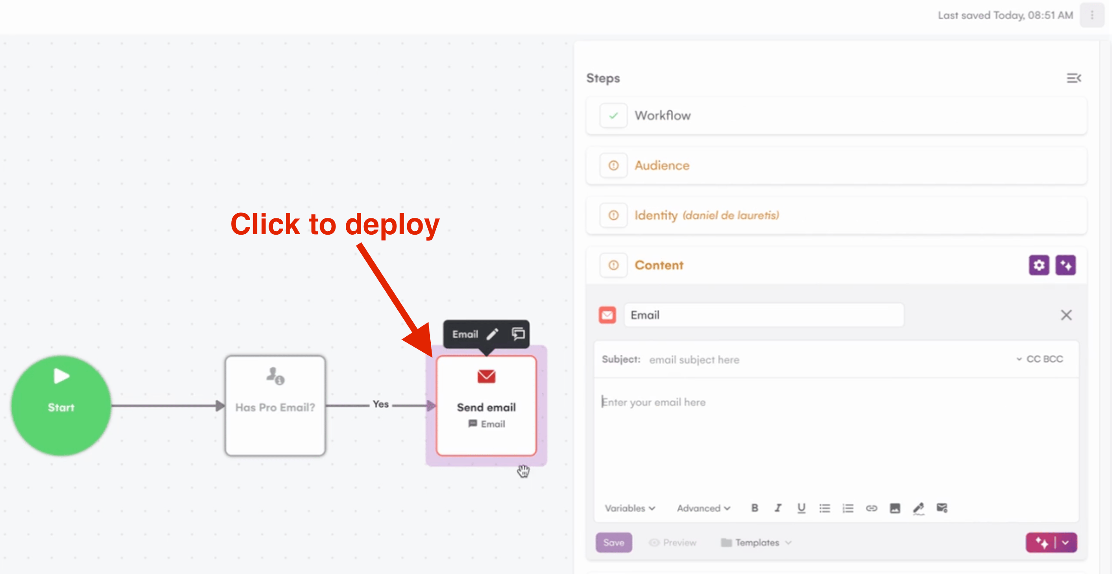Screen dimensions: 1112x574
Task: Click the Content warning icon
Action: pos(613,265)
